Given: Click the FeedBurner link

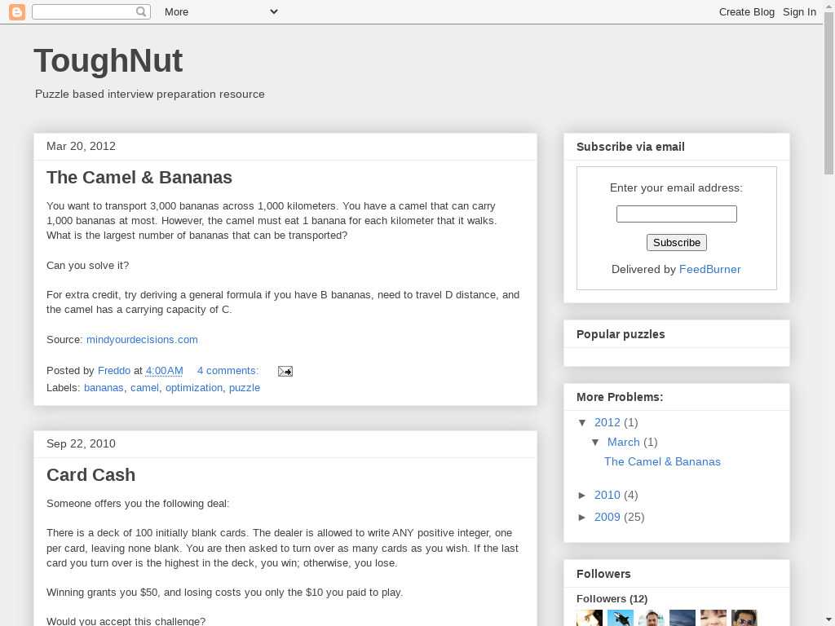Looking at the screenshot, I should coord(709,269).
